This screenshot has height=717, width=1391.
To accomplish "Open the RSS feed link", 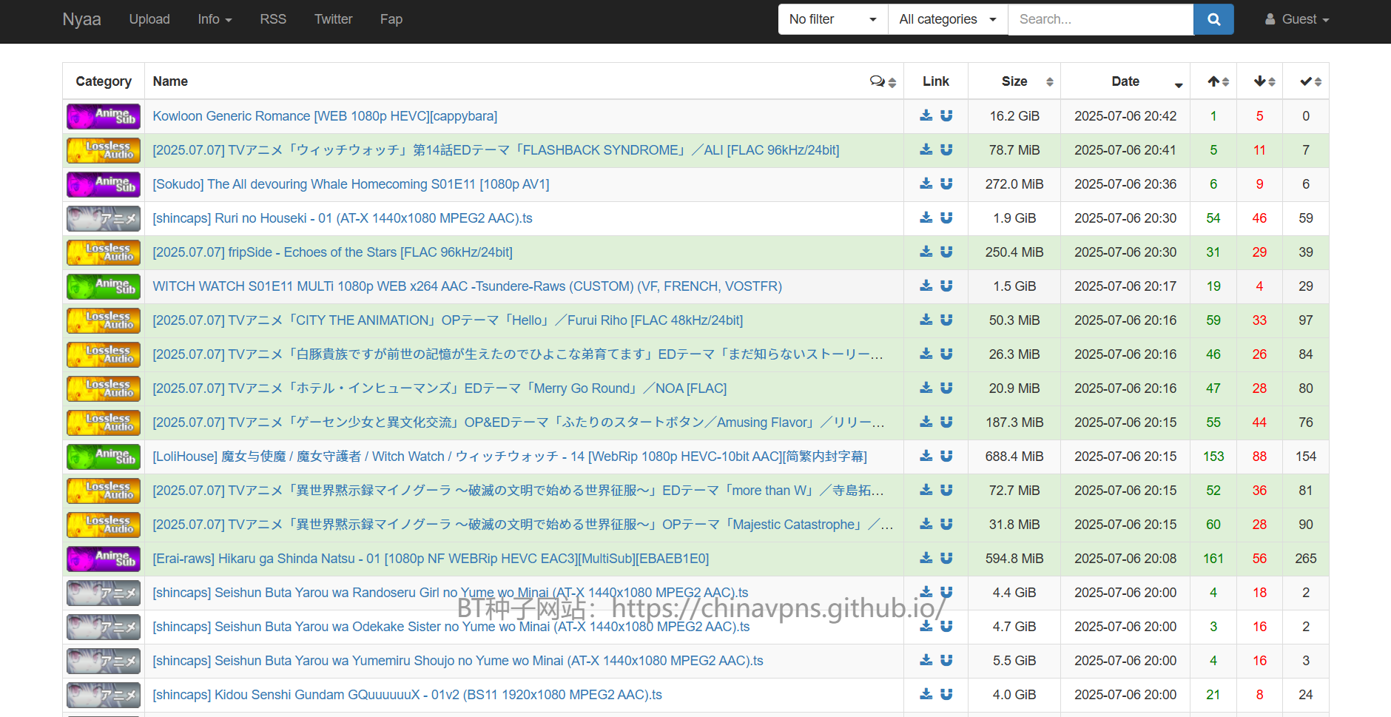I will click(x=273, y=19).
